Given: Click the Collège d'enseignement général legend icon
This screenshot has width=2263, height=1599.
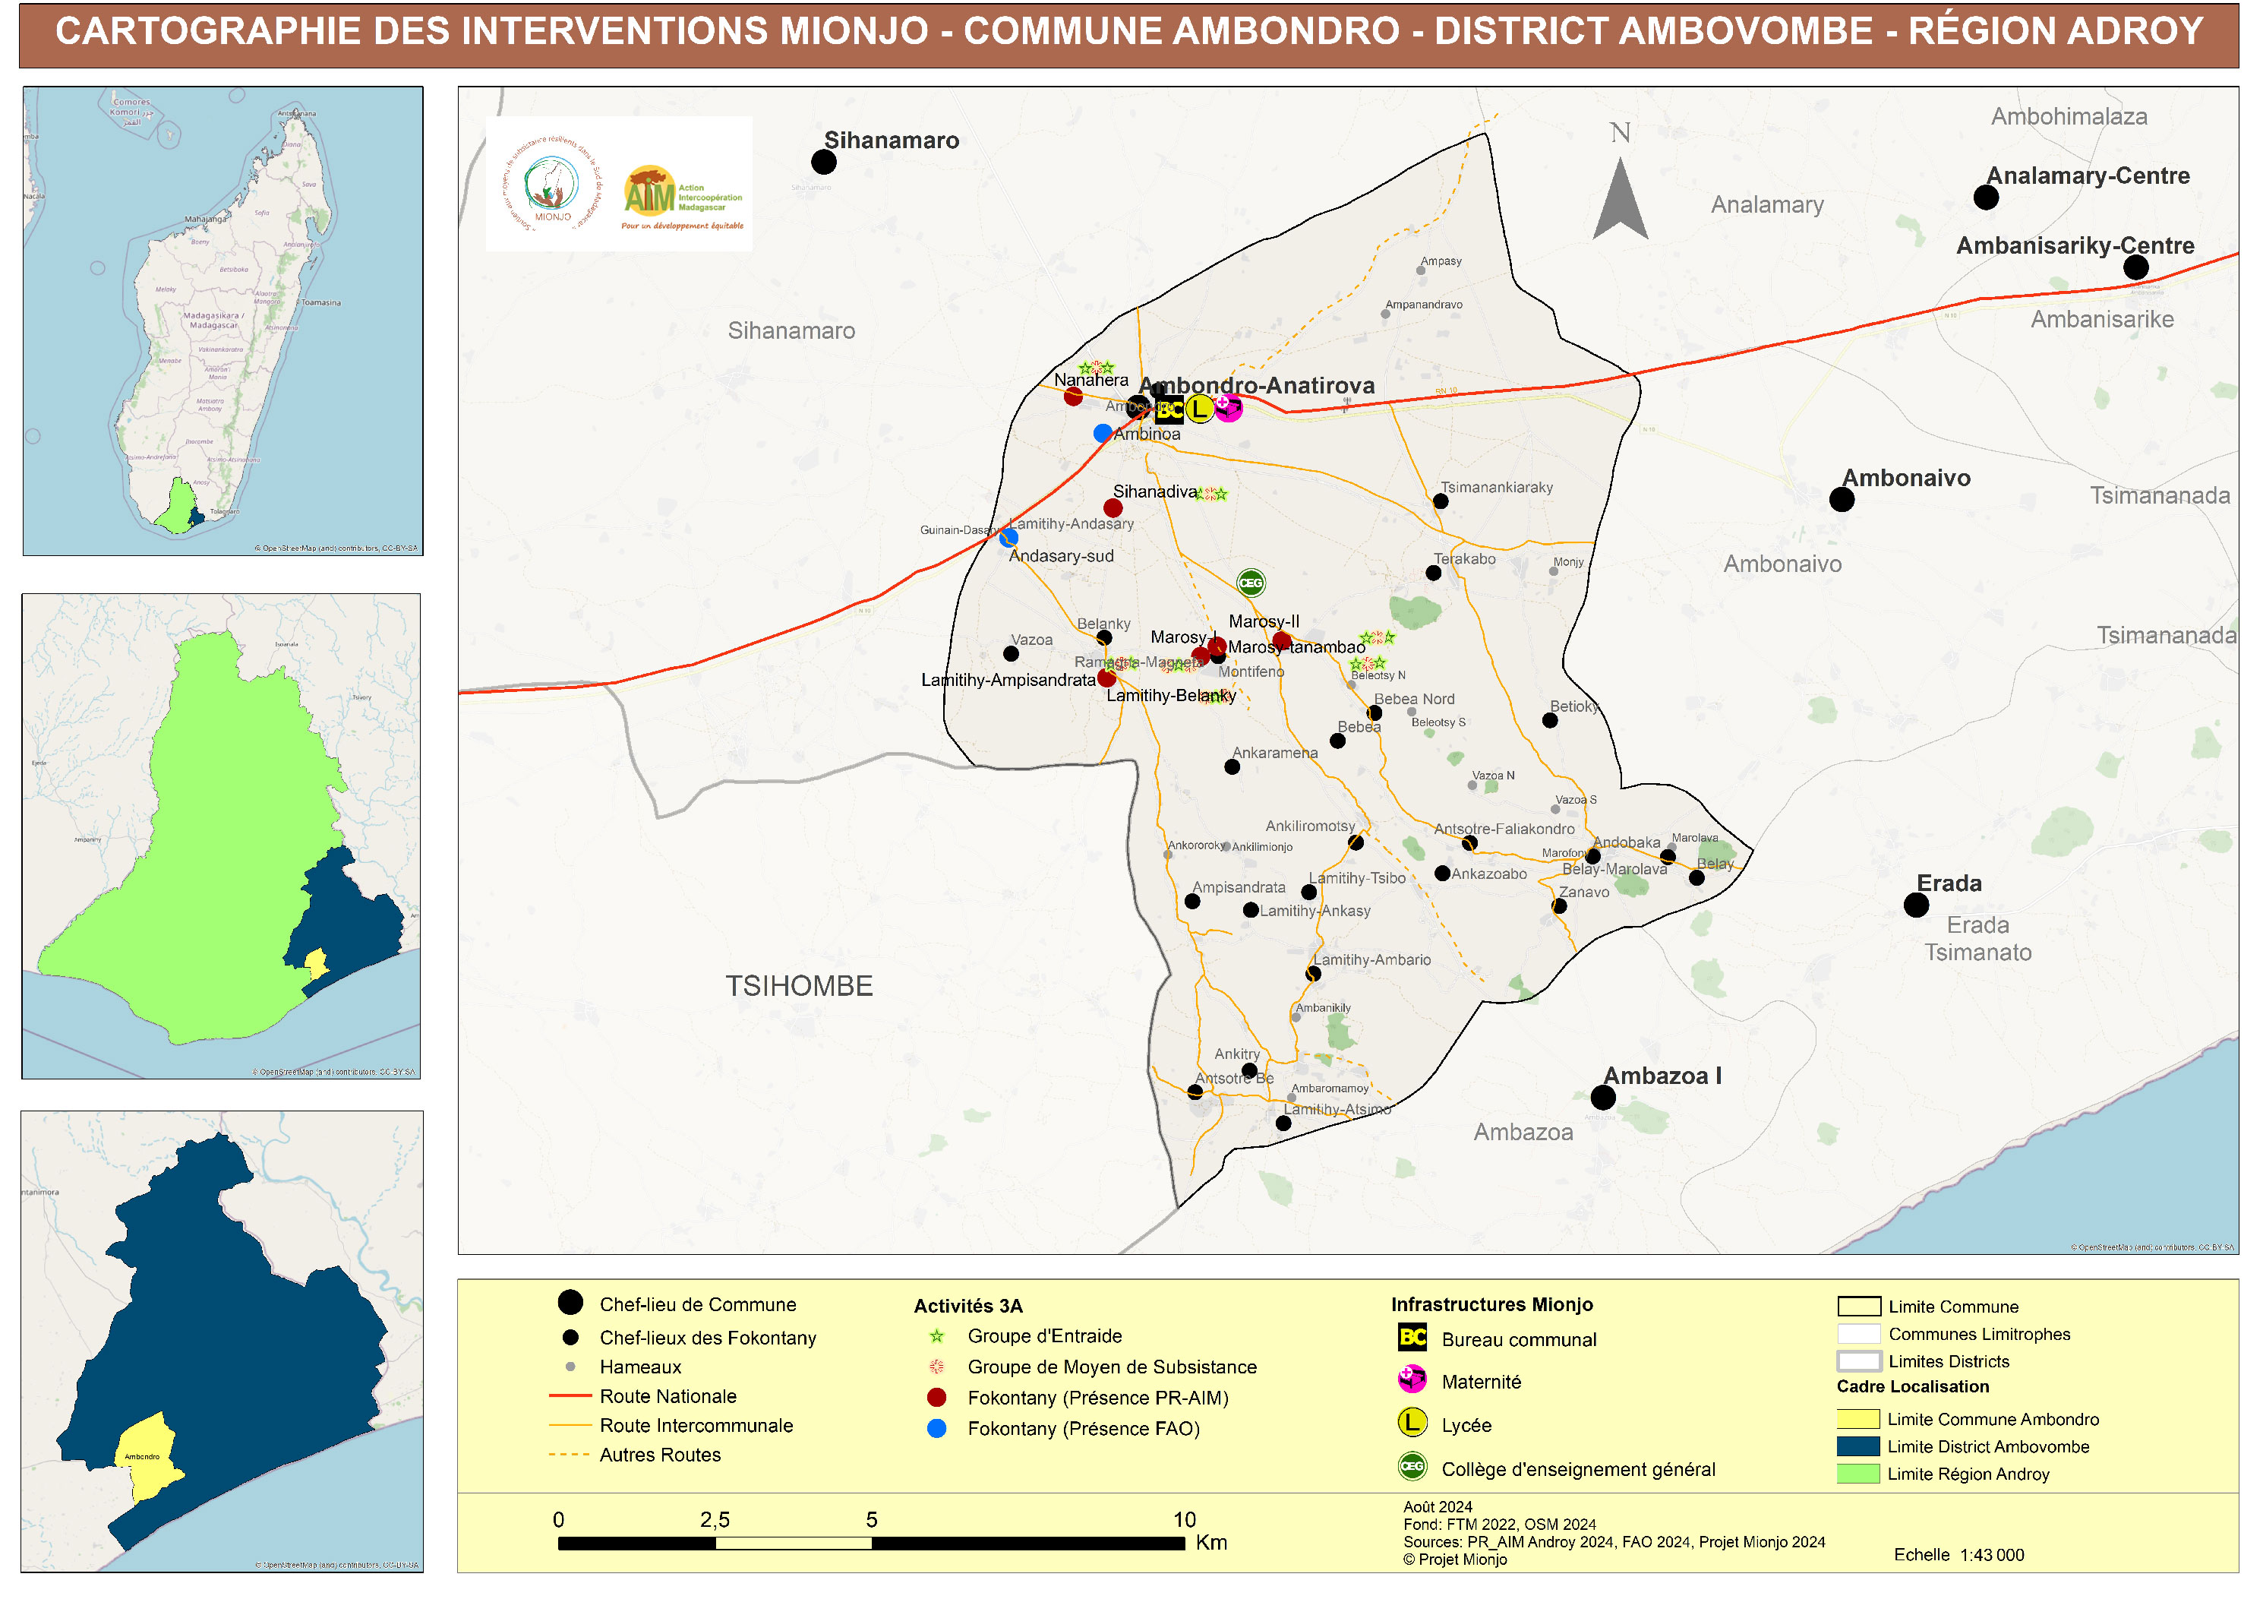Looking at the screenshot, I should 1412,1466.
